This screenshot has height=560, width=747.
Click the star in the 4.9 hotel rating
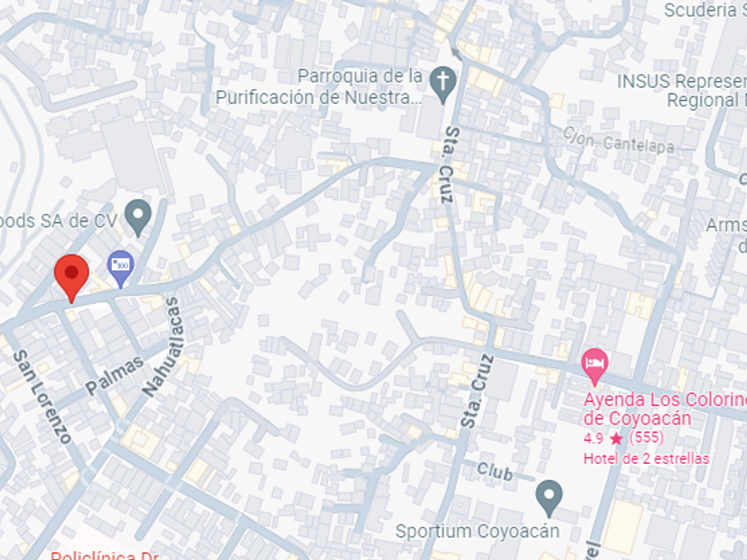click(616, 438)
